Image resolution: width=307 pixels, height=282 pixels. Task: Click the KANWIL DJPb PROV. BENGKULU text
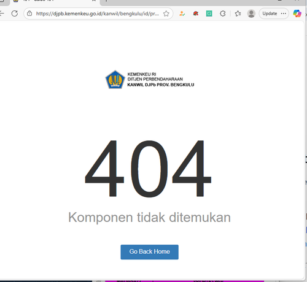pyautogui.click(x=161, y=85)
